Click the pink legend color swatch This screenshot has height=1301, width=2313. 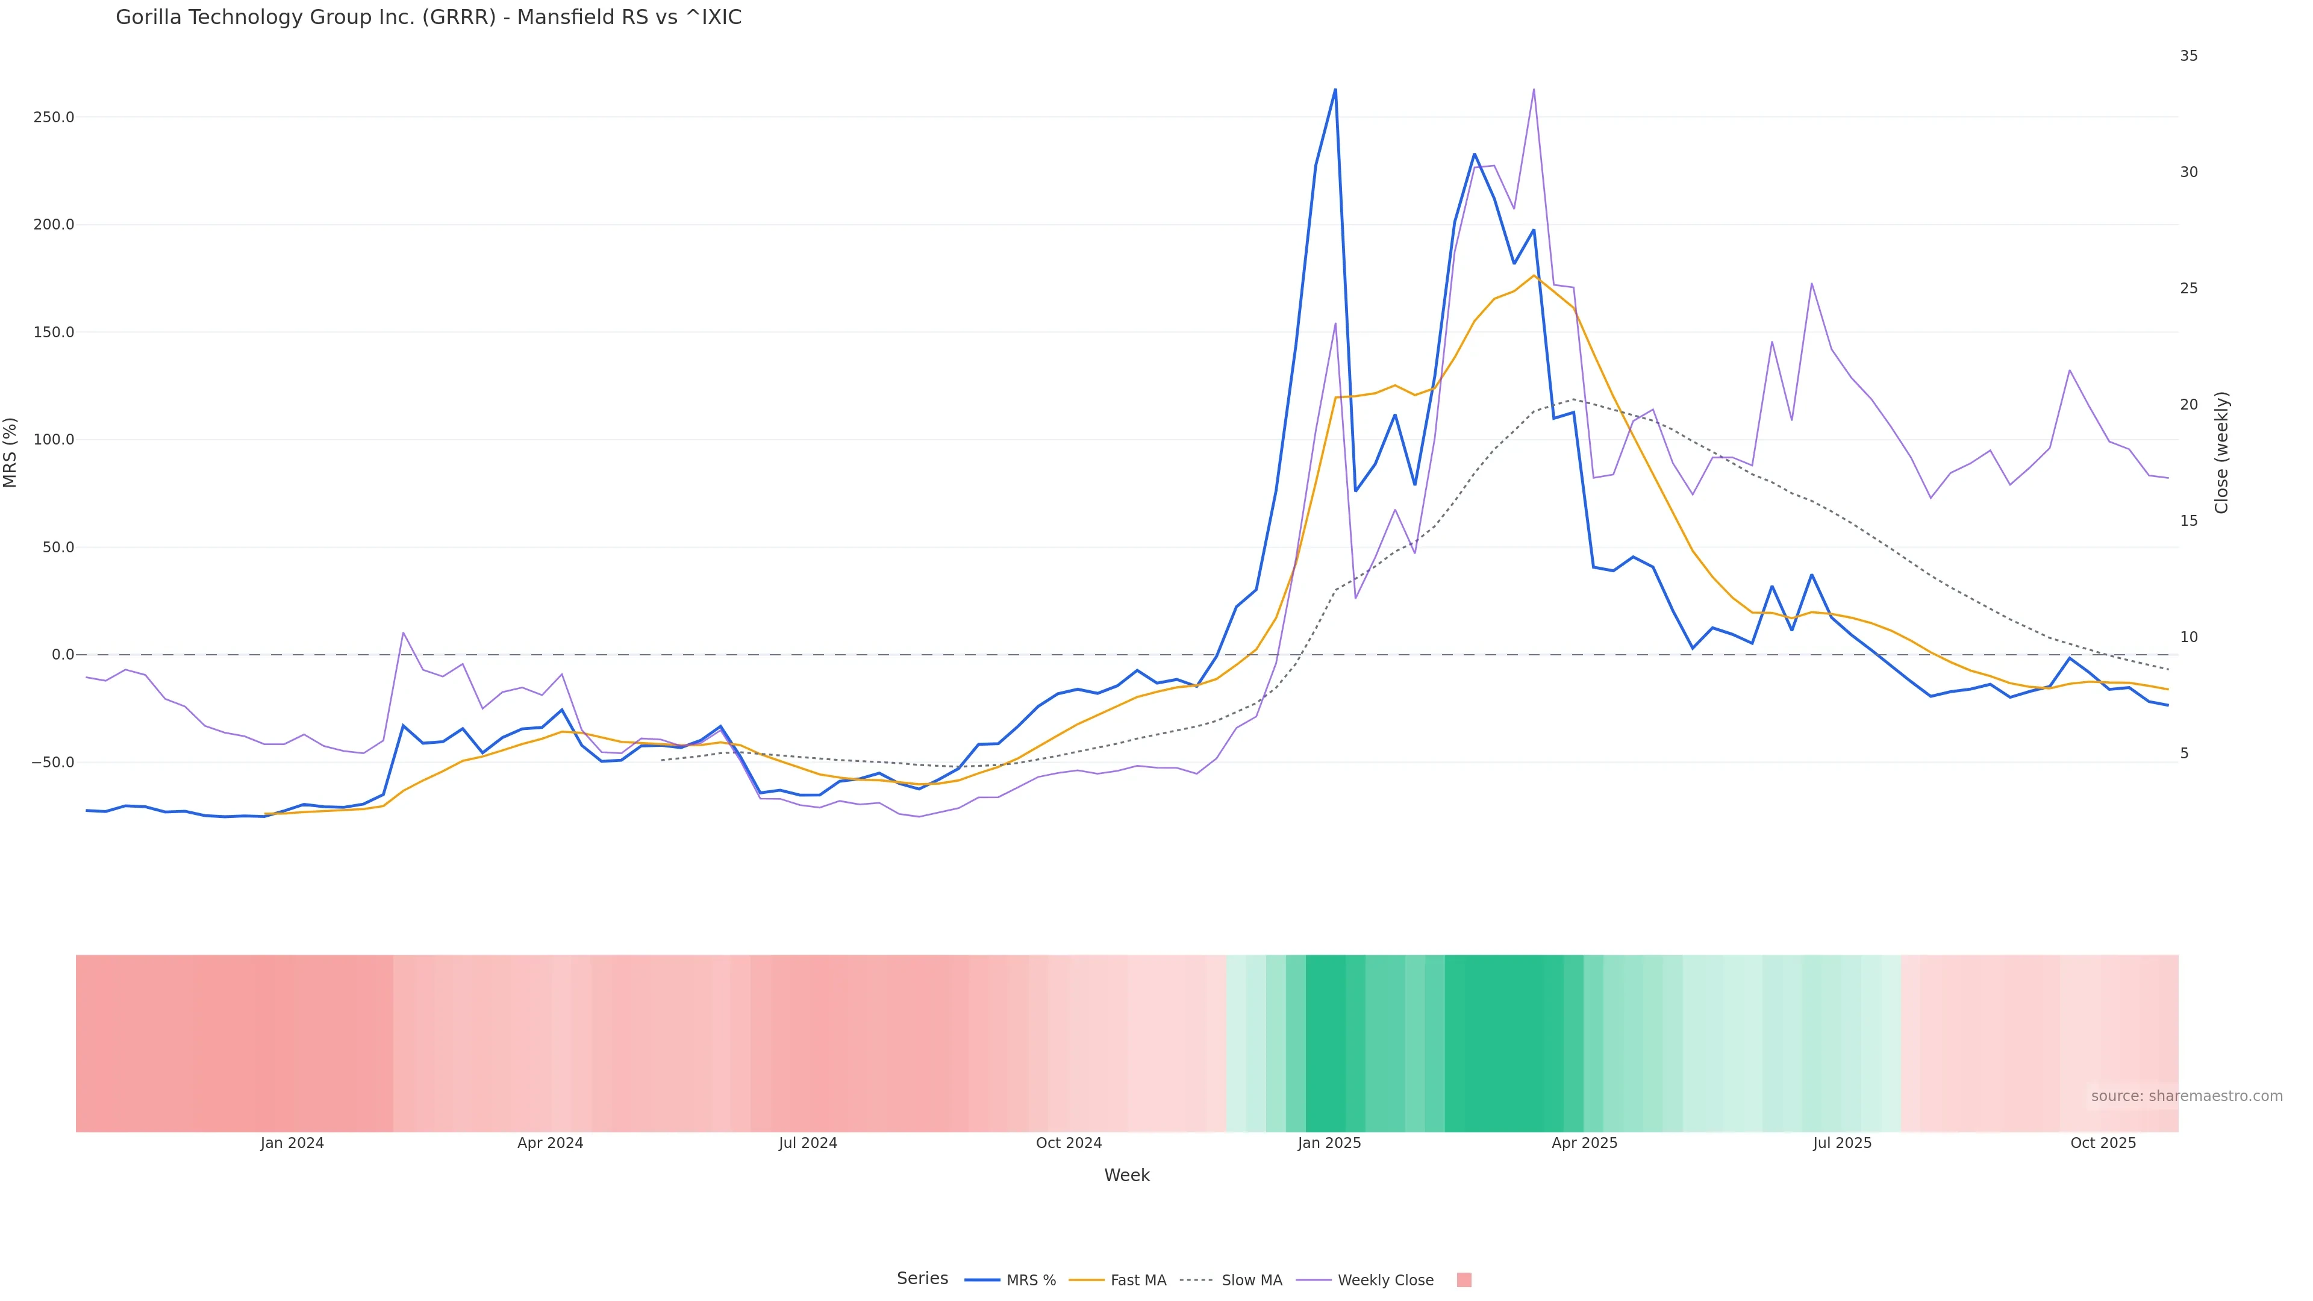[x=1464, y=1281]
